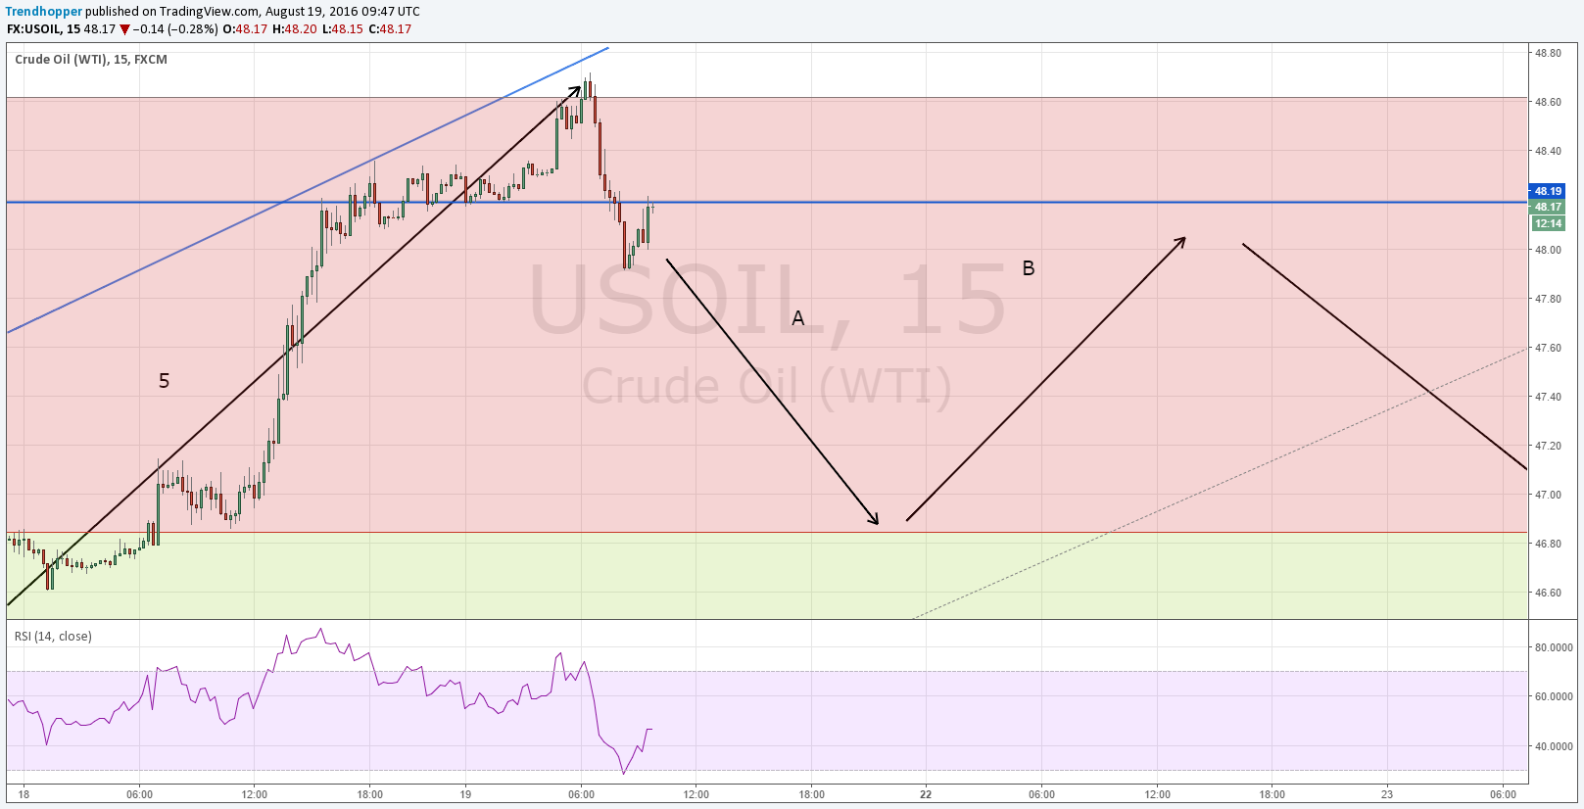Screen dimensions: 1584x809
Task: Select the wave label B text
Action: pos(1029,268)
